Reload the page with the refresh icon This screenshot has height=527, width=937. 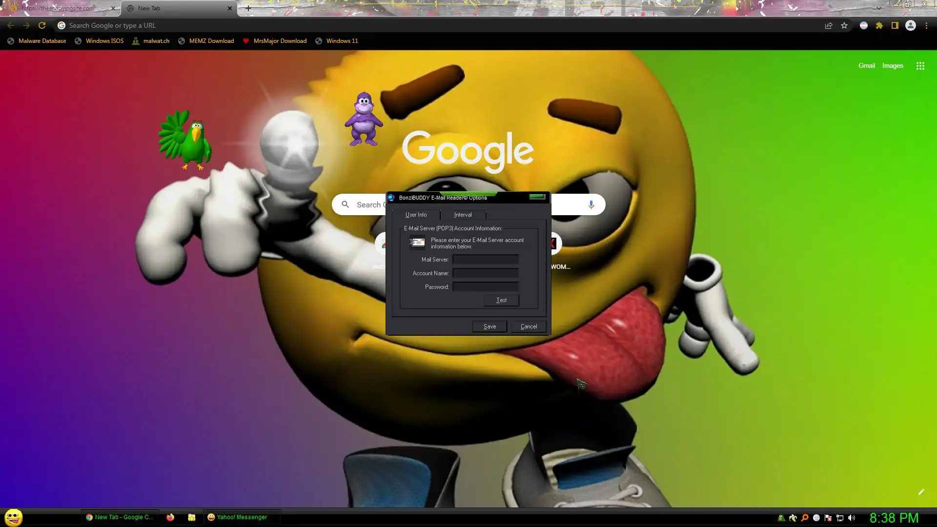[42, 26]
